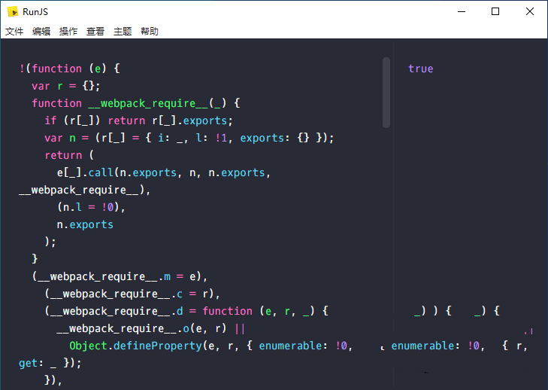Viewport: 548px width, 390px height.
Task: Open the 主题 menu
Action: pos(123,32)
